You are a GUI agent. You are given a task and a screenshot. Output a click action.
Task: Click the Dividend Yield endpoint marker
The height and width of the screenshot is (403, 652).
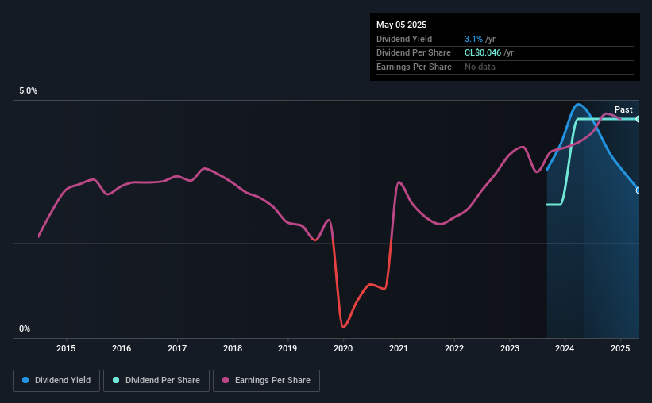(638, 190)
